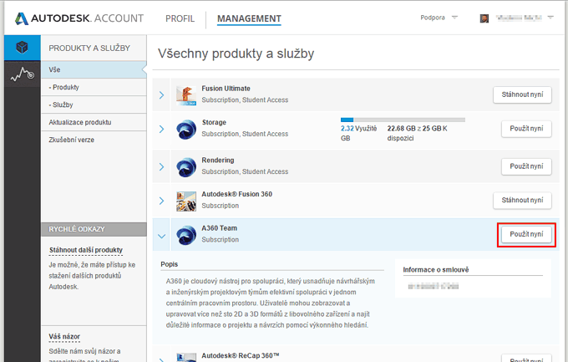Switch to the PROFIL tab
This screenshot has height=362, width=568.
[x=180, y=18]
